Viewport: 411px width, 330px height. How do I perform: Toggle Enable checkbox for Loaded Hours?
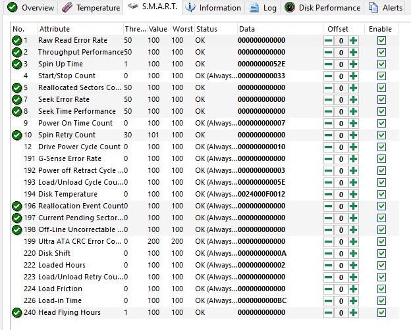[x=381, y=266]
